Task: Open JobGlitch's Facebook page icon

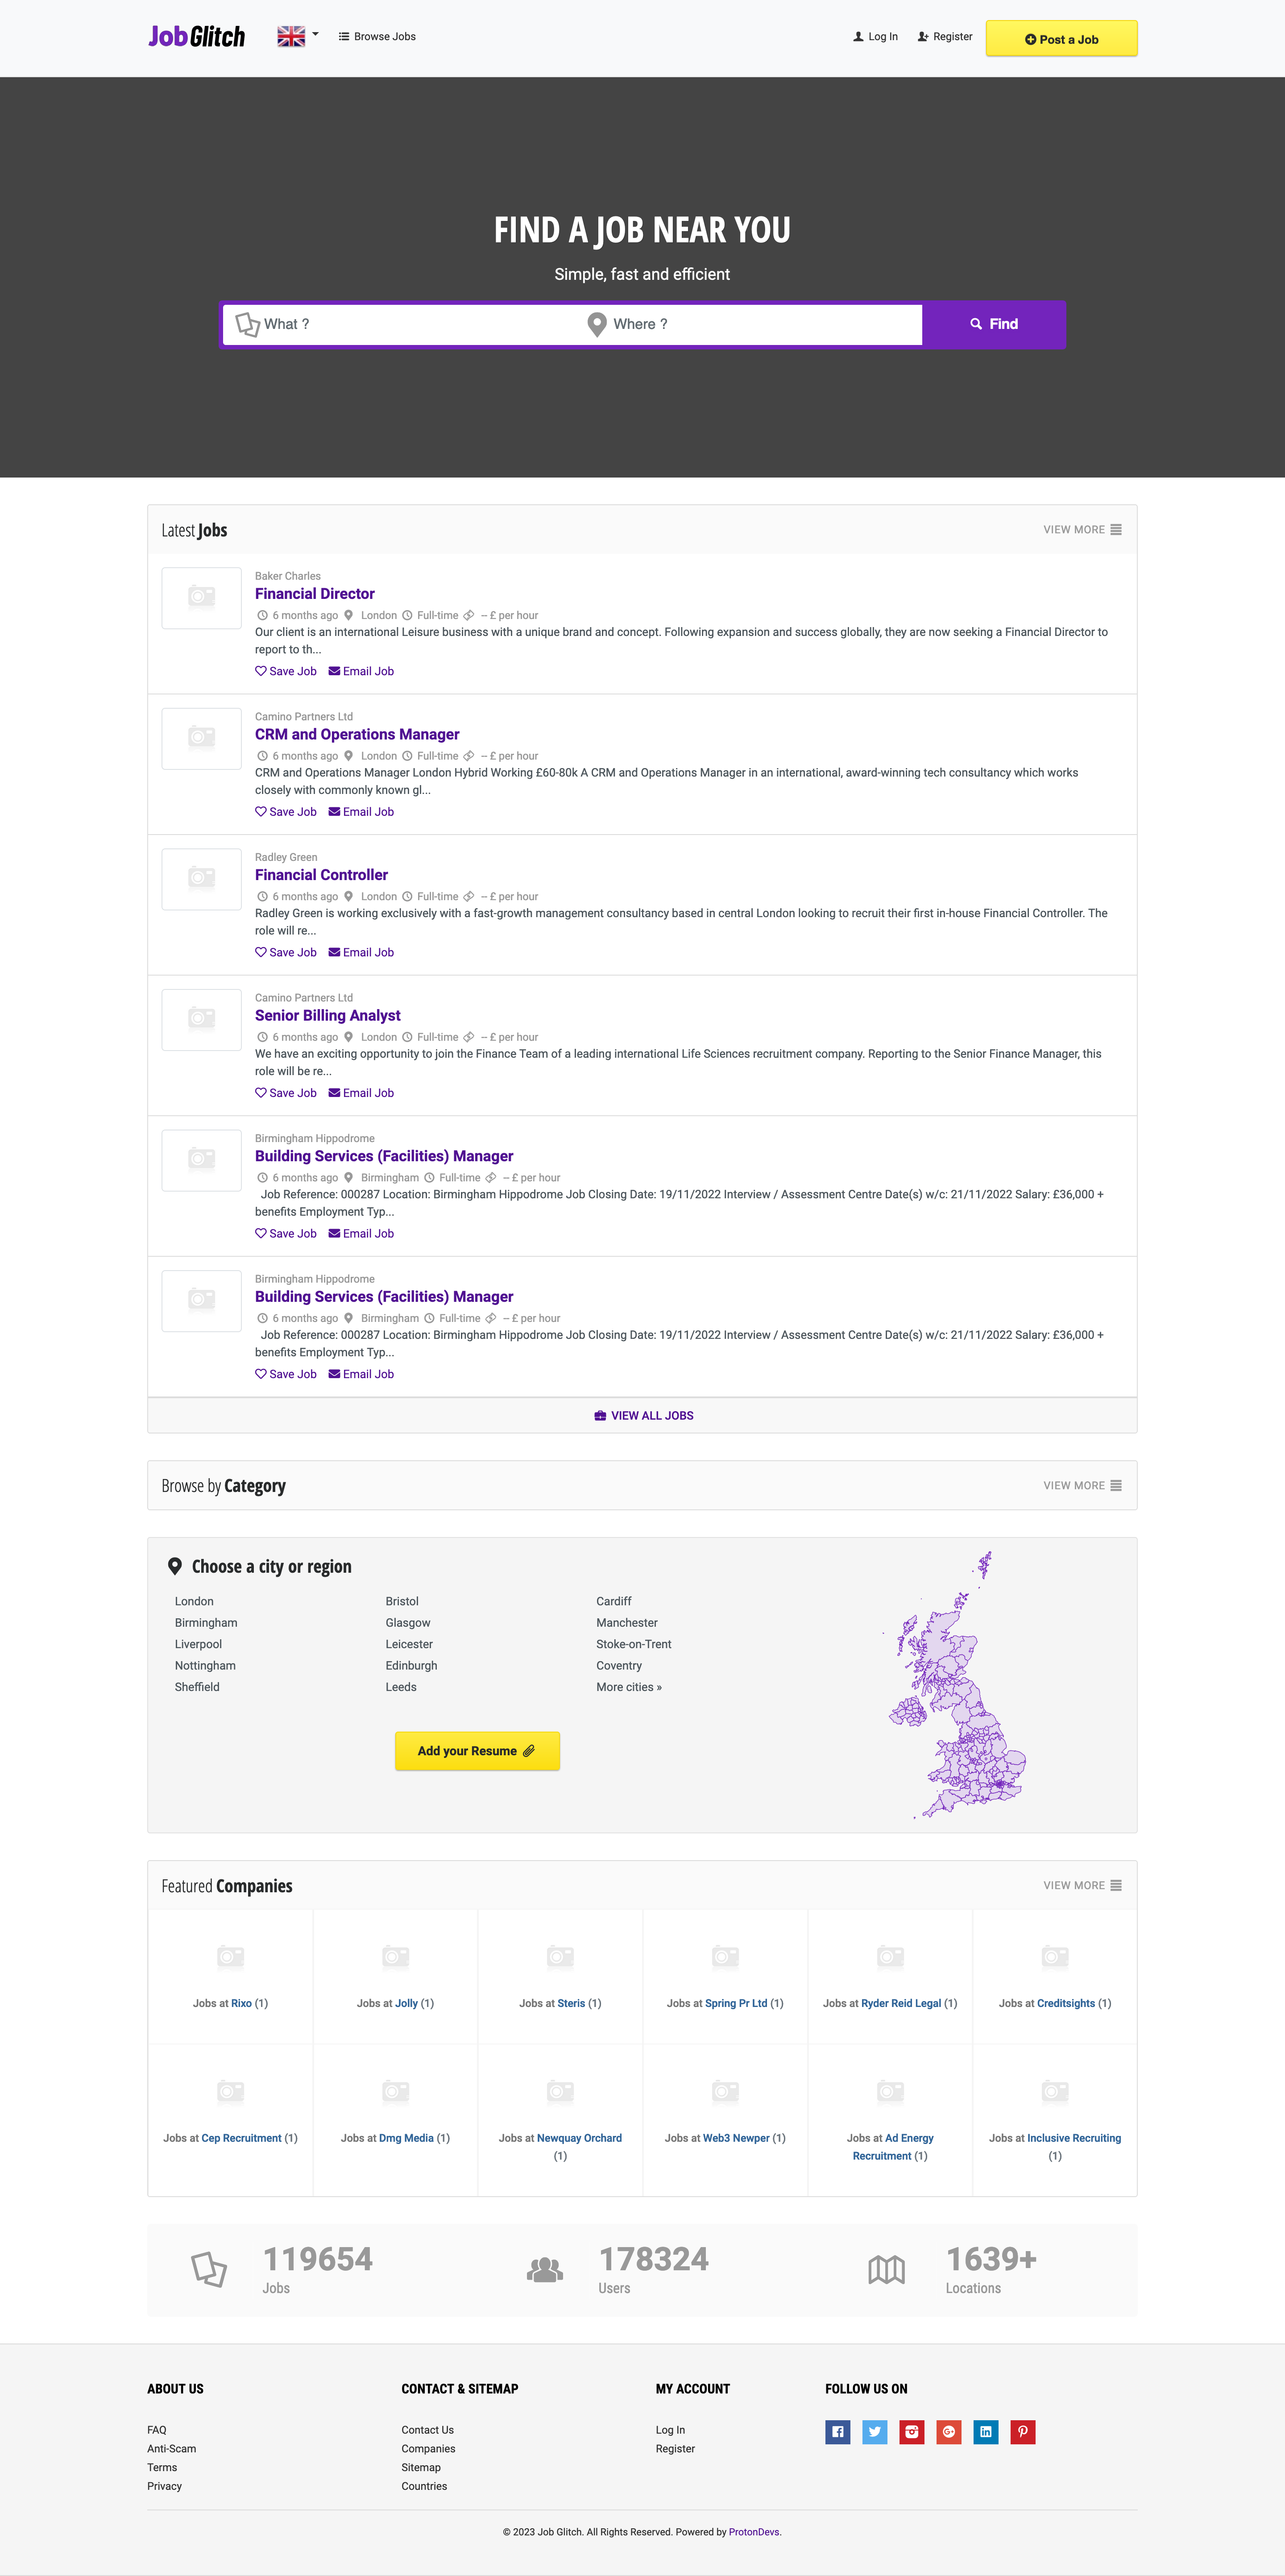Action: tap(837, 2431)
